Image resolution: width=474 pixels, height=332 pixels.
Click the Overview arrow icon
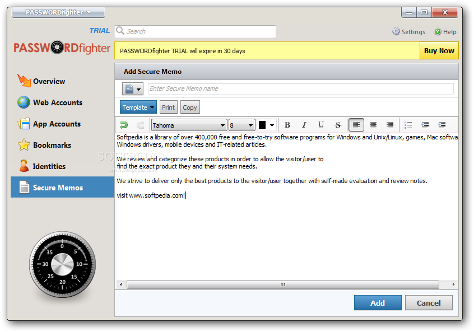pyautogui.click(x=24, y=81)
